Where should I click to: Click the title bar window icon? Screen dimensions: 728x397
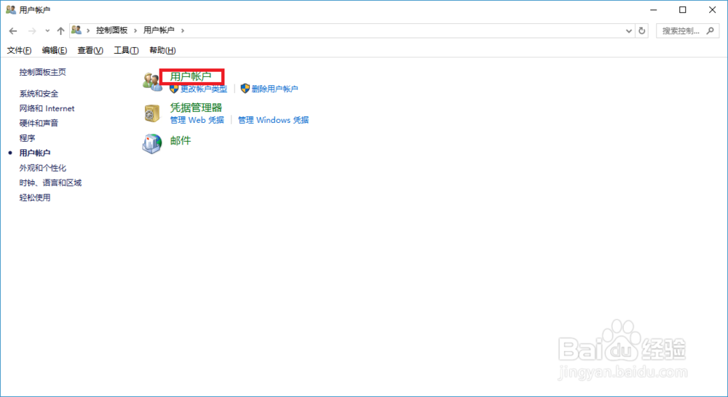tap(11, 9)
